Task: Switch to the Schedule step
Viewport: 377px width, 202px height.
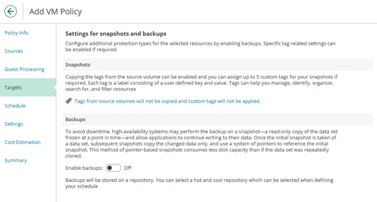Action: click(15, 106)
